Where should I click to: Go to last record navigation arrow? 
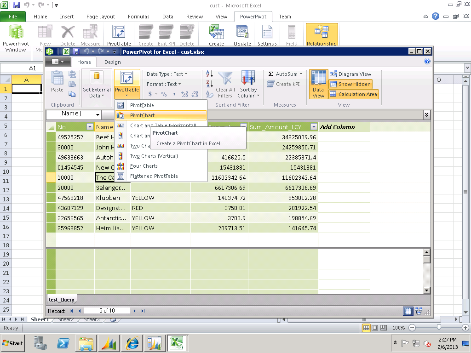[143, 311]
